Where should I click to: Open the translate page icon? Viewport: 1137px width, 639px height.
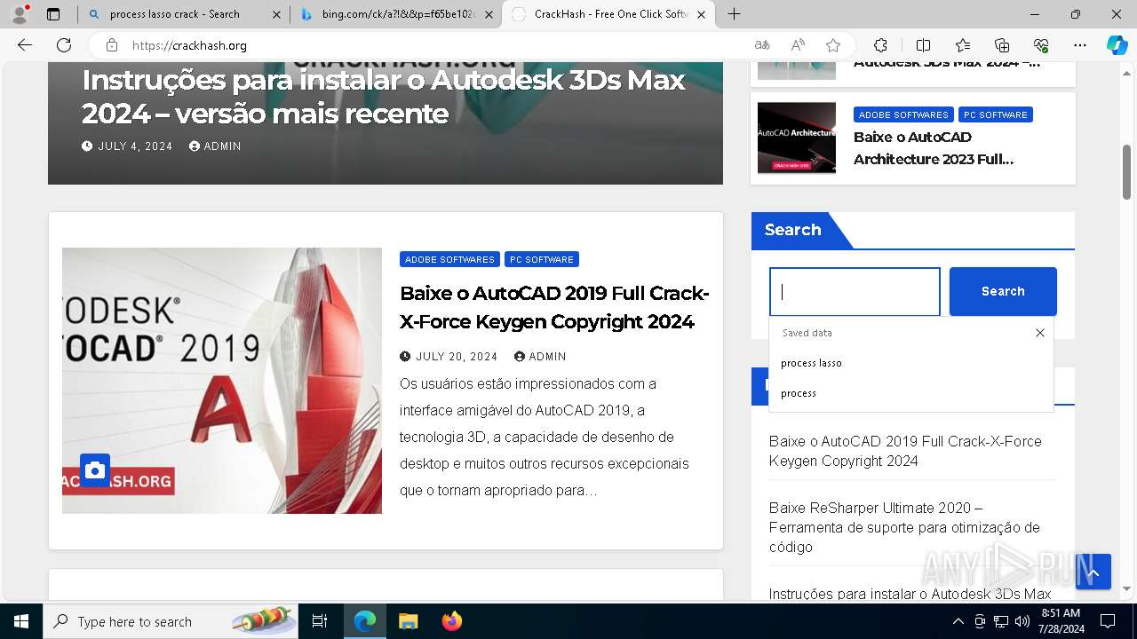tap(762, 45)
